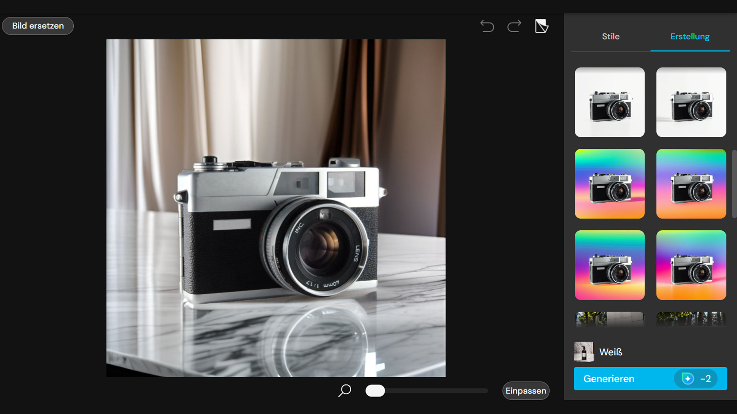Click the magnifier zoom icon

pyautogui.click(x=345, y=391)
